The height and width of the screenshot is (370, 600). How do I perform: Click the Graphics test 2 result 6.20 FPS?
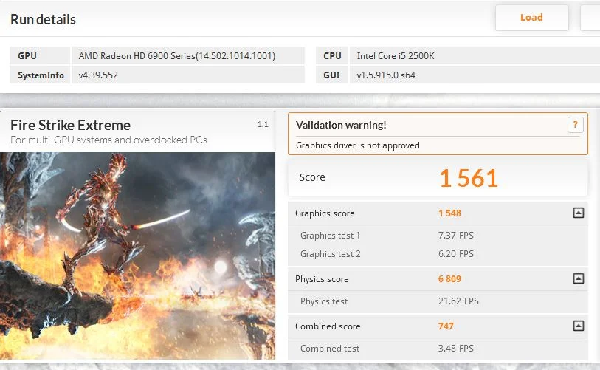point(456,253)
